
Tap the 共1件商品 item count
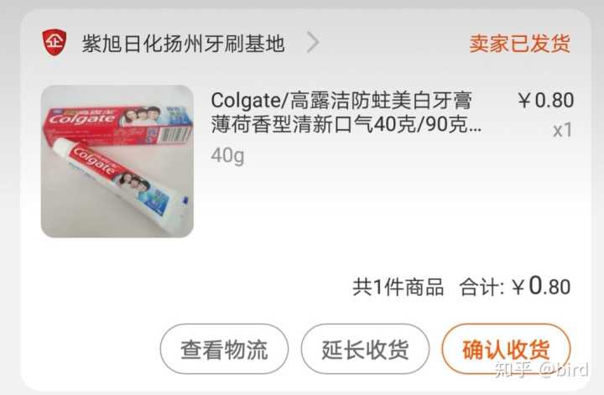click(x=398, y=287)
